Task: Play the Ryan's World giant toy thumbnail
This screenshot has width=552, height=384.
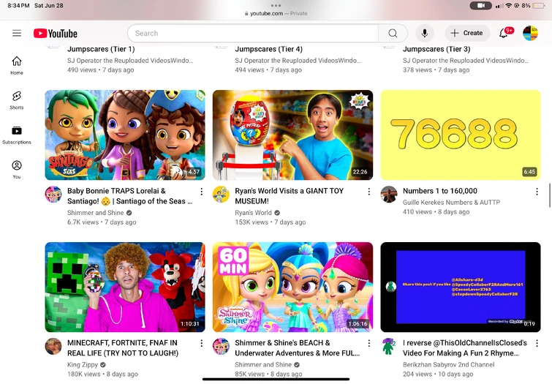Action: coord(292,135)
